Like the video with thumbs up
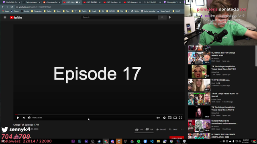Screen dimensions: 257x144 coord(139,130)
